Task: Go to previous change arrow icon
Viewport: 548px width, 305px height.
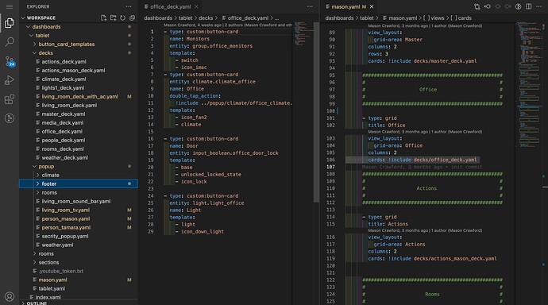Action: point(487,6)
